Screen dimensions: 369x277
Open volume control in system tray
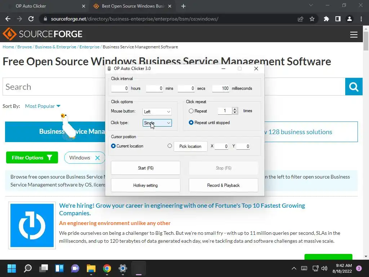[324, 268]
